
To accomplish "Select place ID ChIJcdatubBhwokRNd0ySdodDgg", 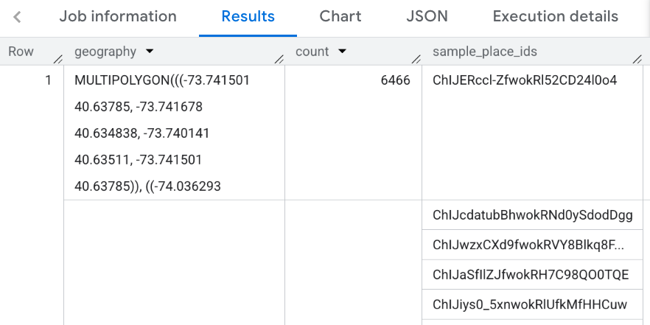I will [x=532, y=214].
